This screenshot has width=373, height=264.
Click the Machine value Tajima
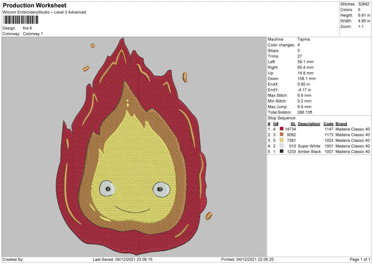click(x=303, y=39)
